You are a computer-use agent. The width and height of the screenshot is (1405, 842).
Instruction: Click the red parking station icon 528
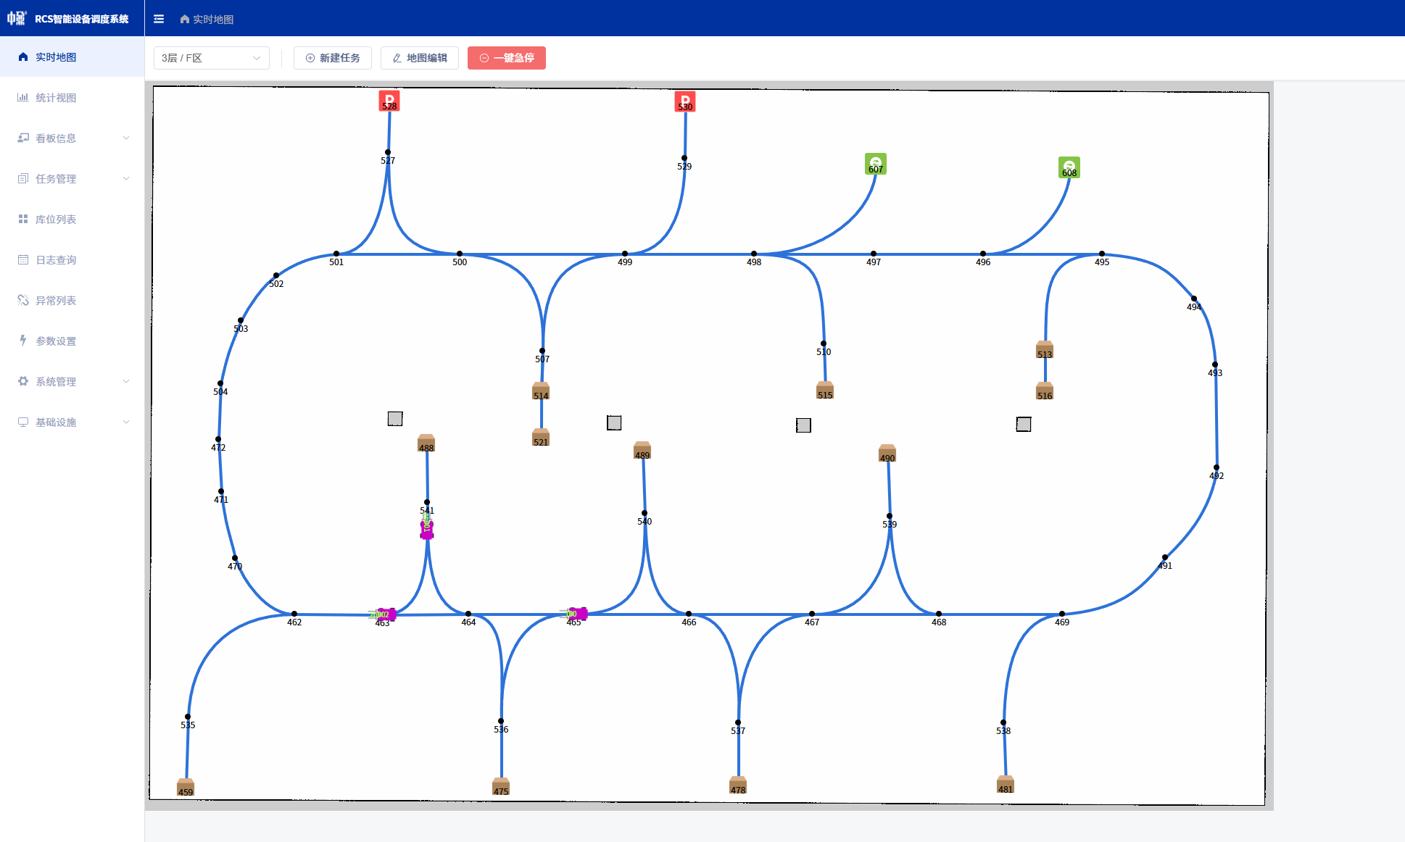point(389,101)
